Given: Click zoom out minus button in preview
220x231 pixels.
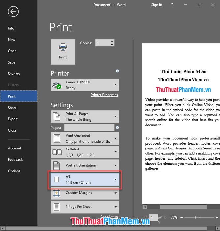Looking at the screenshot, I should 181,217.
